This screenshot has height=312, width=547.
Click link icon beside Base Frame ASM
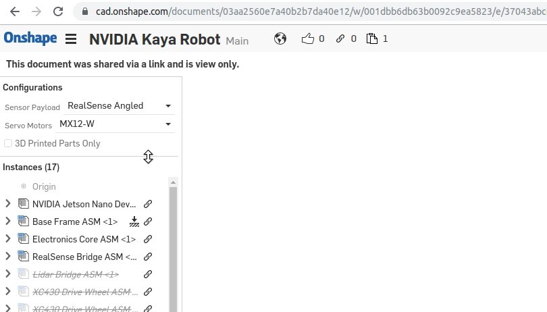(x=149, y=222)
